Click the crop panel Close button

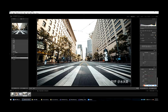click(155, 43)
